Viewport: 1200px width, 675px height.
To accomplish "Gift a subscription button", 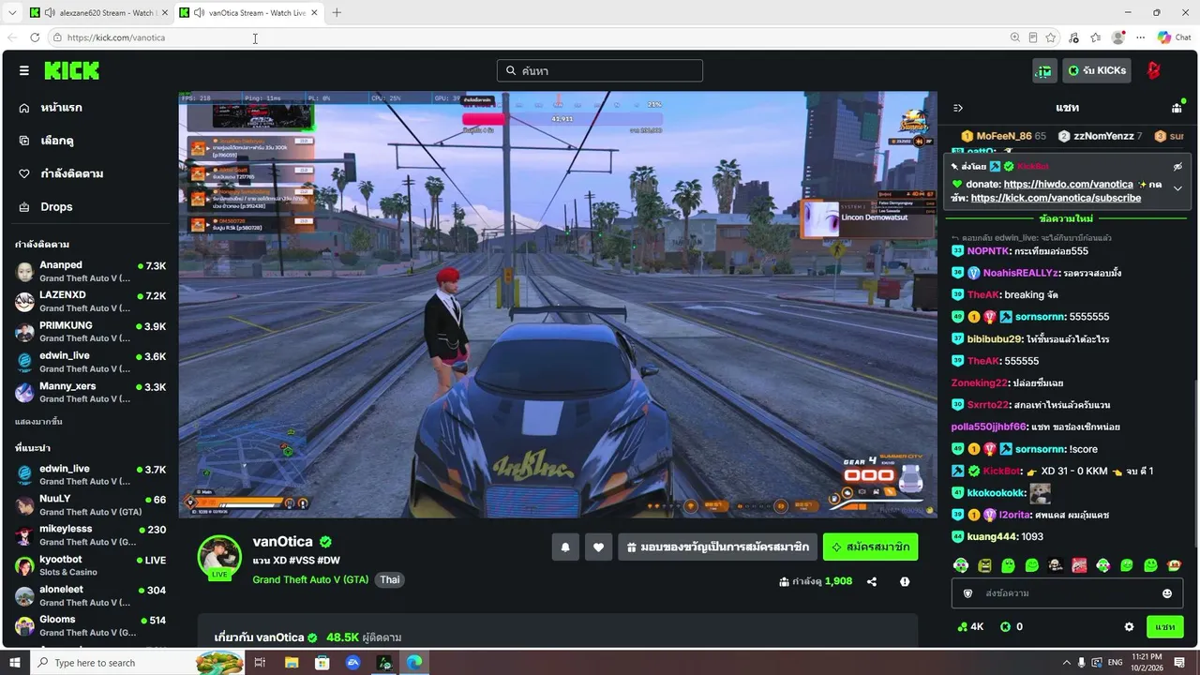I will pyautogui.click(x=717, y=547).
